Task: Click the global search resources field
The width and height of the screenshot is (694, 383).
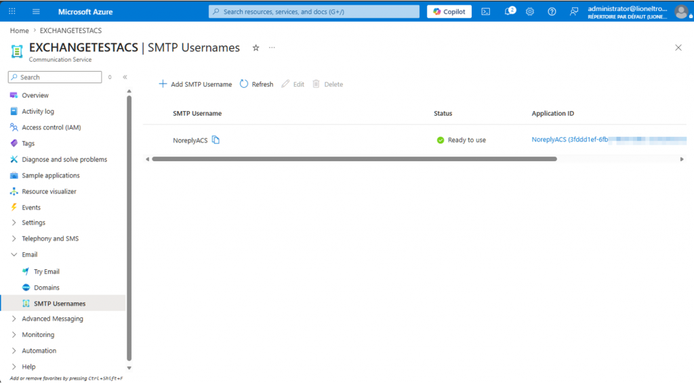Action: click(x=314, y=12)
